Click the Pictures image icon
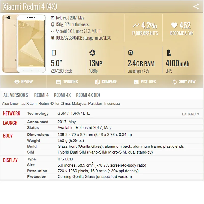This screenshot has height=204, width=204. [x=136, y=82]
